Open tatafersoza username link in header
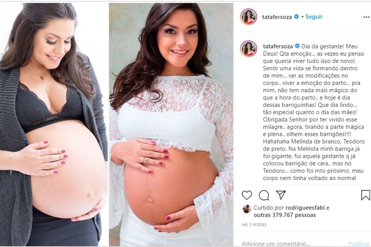 pos(278,17)
